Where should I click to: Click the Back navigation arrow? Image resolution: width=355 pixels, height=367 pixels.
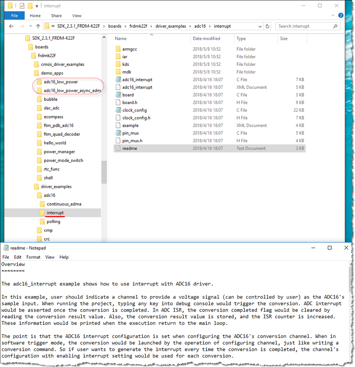tap(11, 26)
